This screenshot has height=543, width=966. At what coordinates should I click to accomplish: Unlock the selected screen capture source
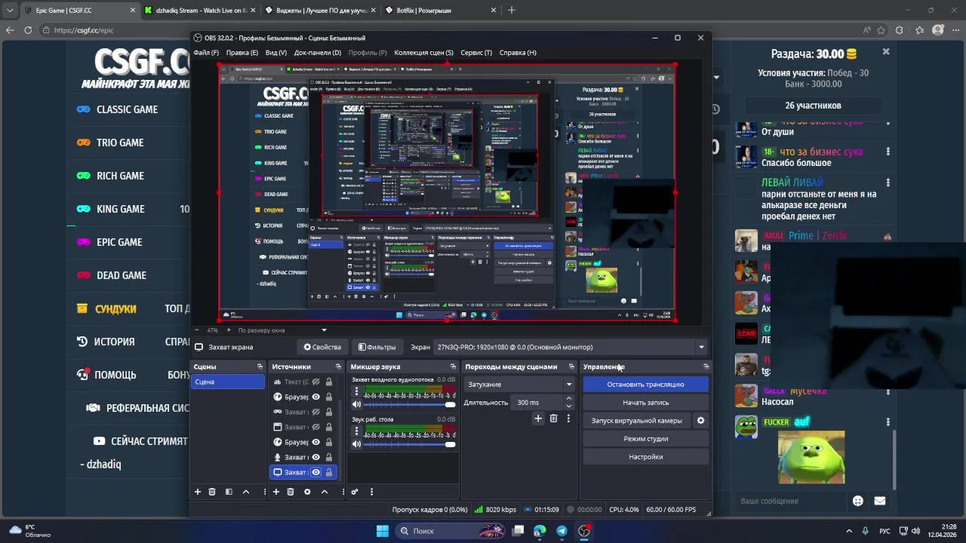pos(328,472)
